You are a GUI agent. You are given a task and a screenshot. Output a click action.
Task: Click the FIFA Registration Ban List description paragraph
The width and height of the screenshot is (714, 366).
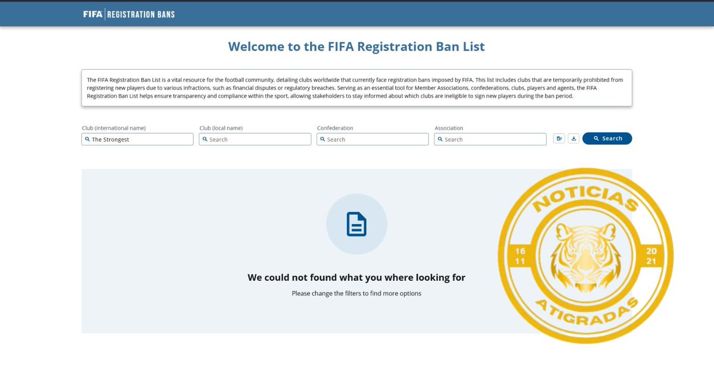pyautogui.click(x=356, y=87)
